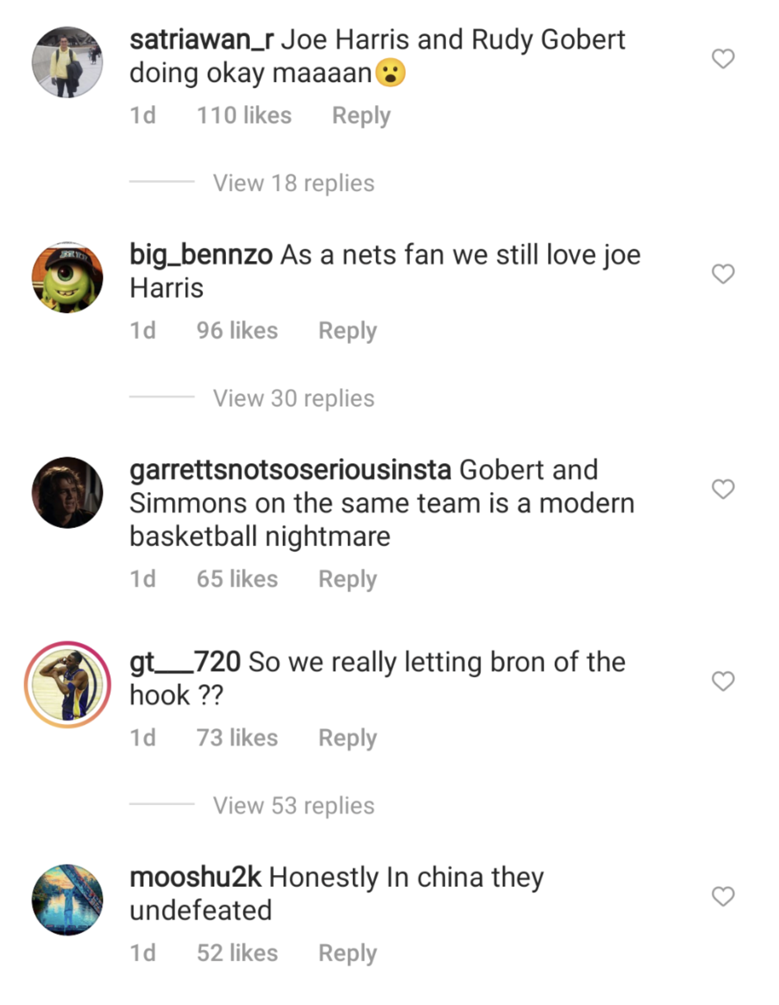Open satriawan_r's profile picture
This screenshot has height=1005, width=779.
(x=68, y=62)
